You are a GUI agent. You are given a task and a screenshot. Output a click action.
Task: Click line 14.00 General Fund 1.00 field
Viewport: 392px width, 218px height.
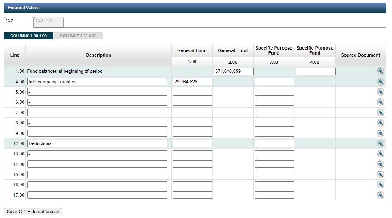point(192,164)
